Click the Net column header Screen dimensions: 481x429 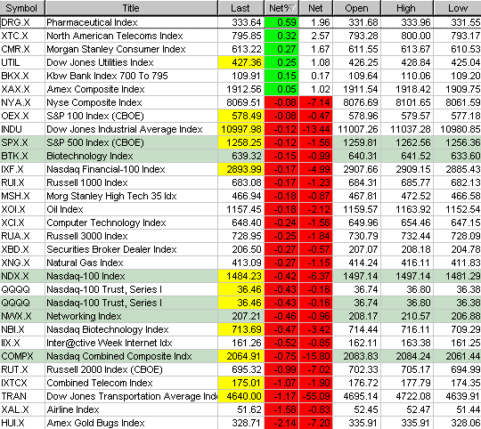coord(315,8)
